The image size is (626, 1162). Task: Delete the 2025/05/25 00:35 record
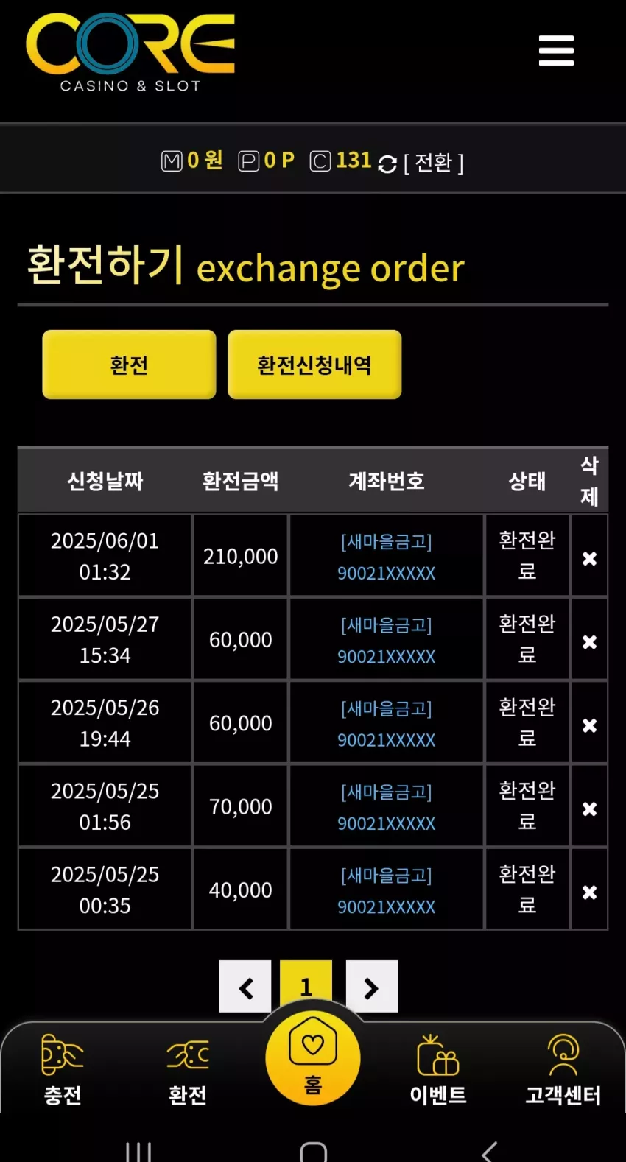pos(589,892)
